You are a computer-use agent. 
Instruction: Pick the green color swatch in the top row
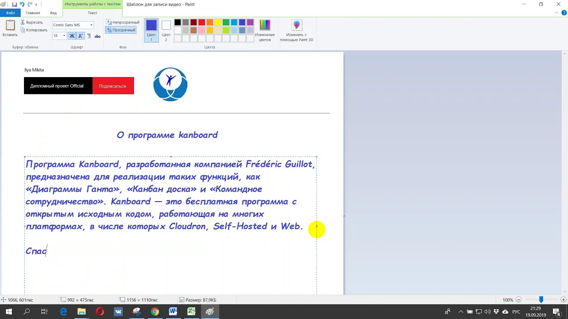pyautogui.click(x=226, y=22)
